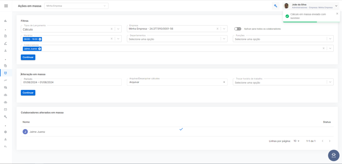
Task: Open the mail envelope sidebar icon
Action: [x=5, y=109]
